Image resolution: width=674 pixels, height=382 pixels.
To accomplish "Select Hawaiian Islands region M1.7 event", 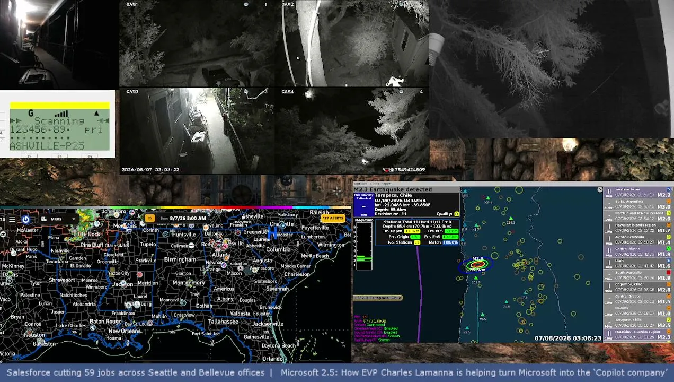I will [x=638, y=228].
